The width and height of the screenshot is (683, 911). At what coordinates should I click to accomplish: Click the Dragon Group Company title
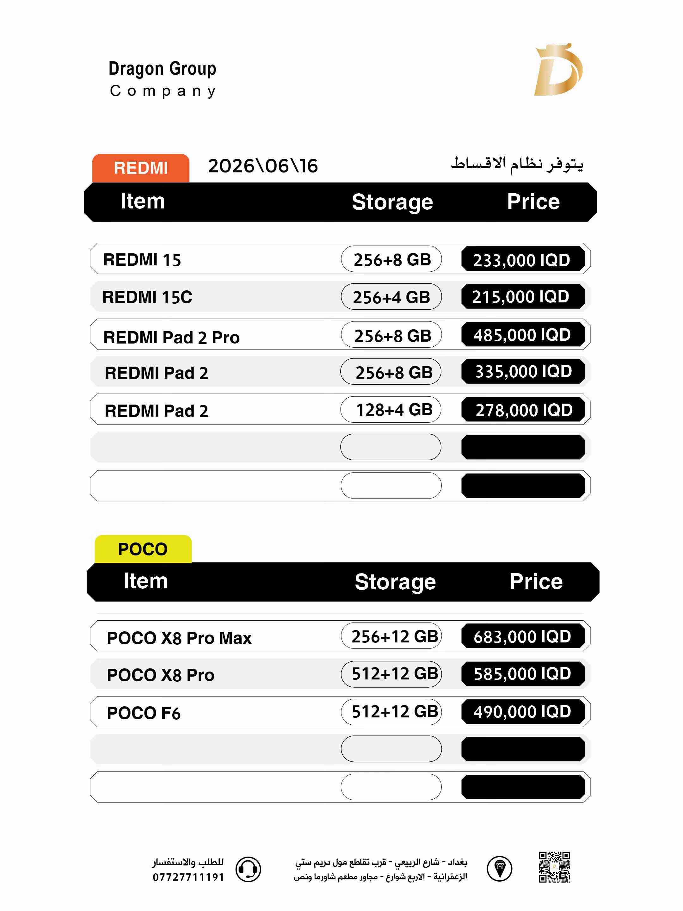coord(162,79)
